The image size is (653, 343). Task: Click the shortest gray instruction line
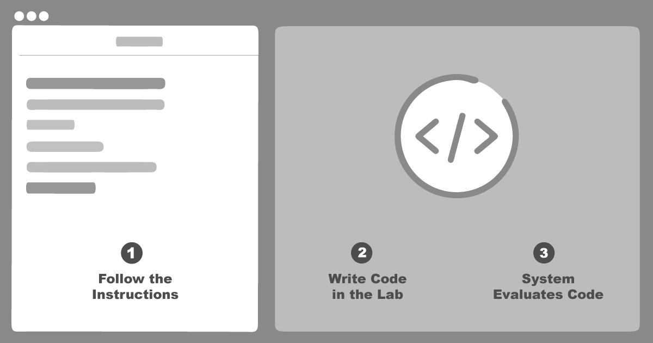pyautogui.click(x=51, y=125)
